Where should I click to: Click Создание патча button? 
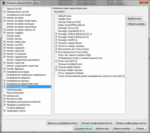[83, 129]
